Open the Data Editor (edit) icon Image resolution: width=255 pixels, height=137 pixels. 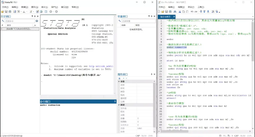point(37,12)
